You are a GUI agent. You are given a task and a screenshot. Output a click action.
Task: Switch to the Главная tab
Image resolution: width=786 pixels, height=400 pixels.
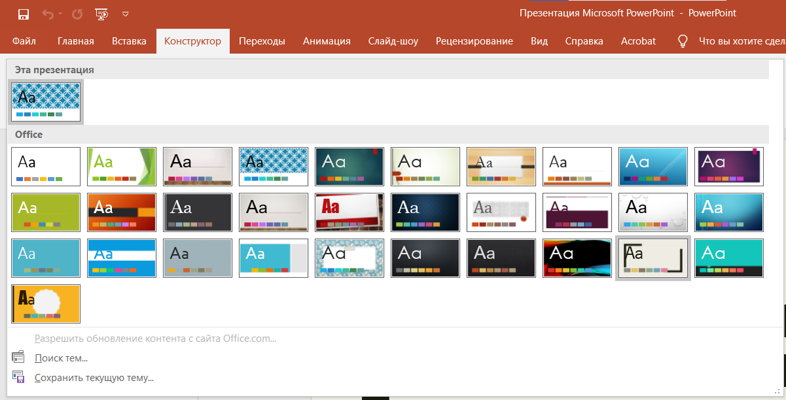76,41
